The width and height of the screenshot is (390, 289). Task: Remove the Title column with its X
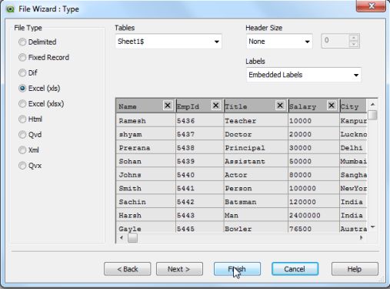coord(280,106)
